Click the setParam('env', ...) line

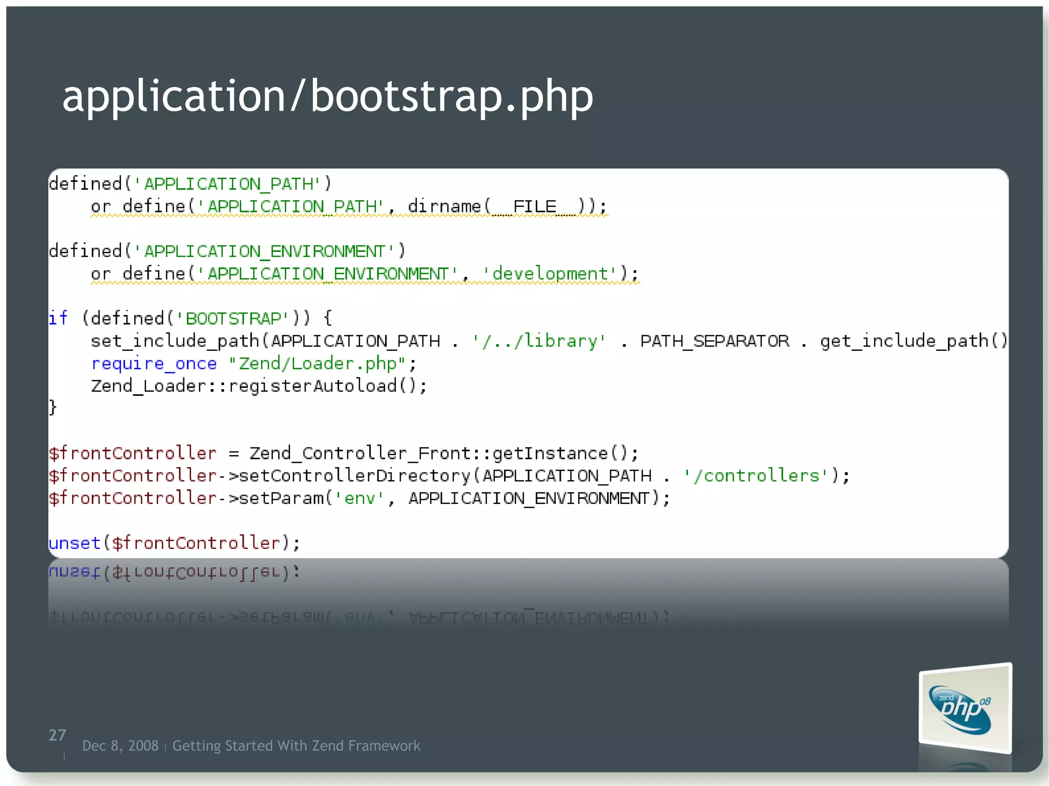coord(360,498)
